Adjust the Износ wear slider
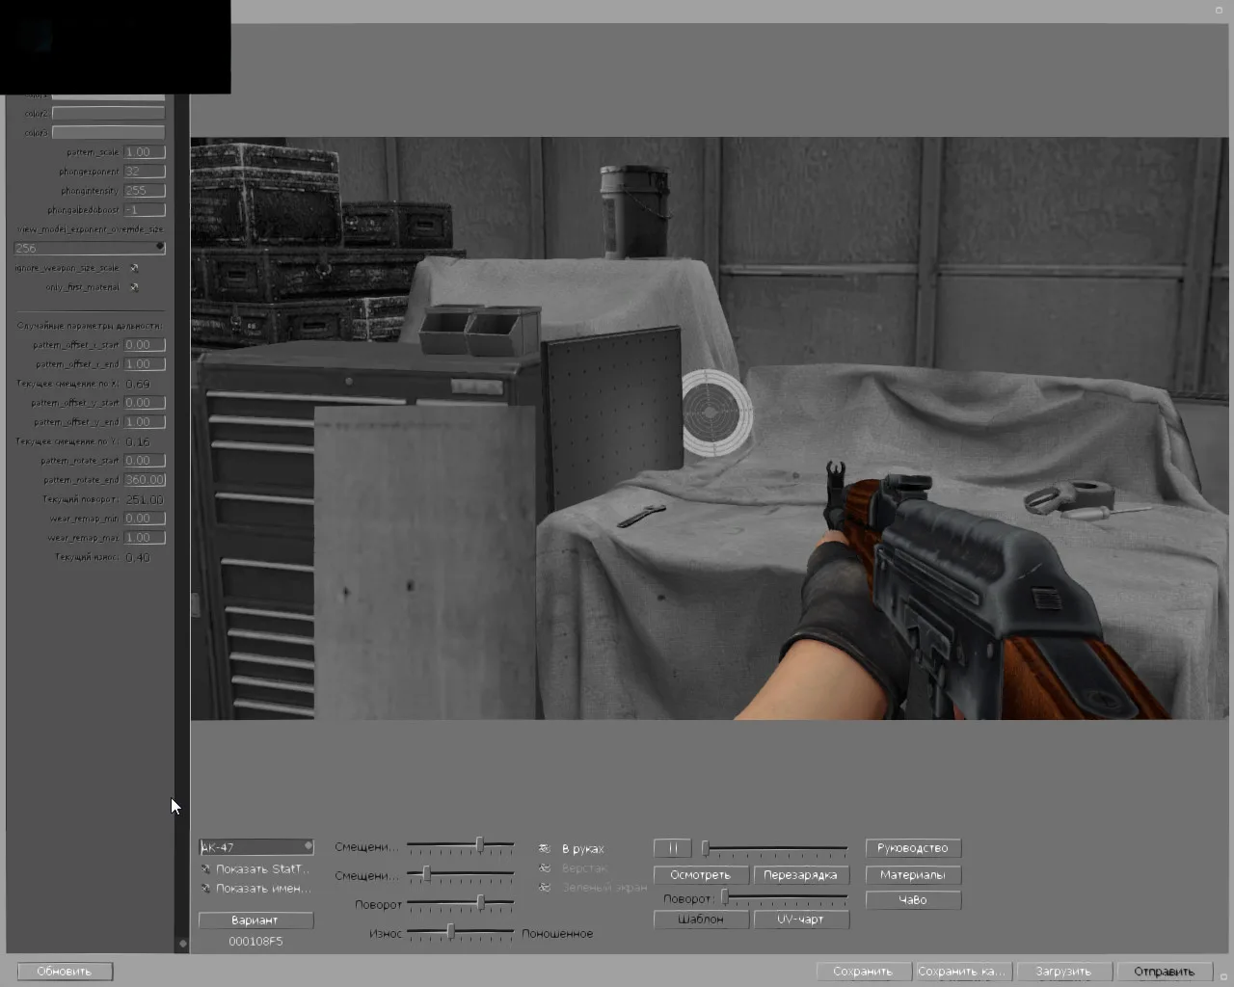This screenshot has width=1234, height=987. tap(449, 933)
